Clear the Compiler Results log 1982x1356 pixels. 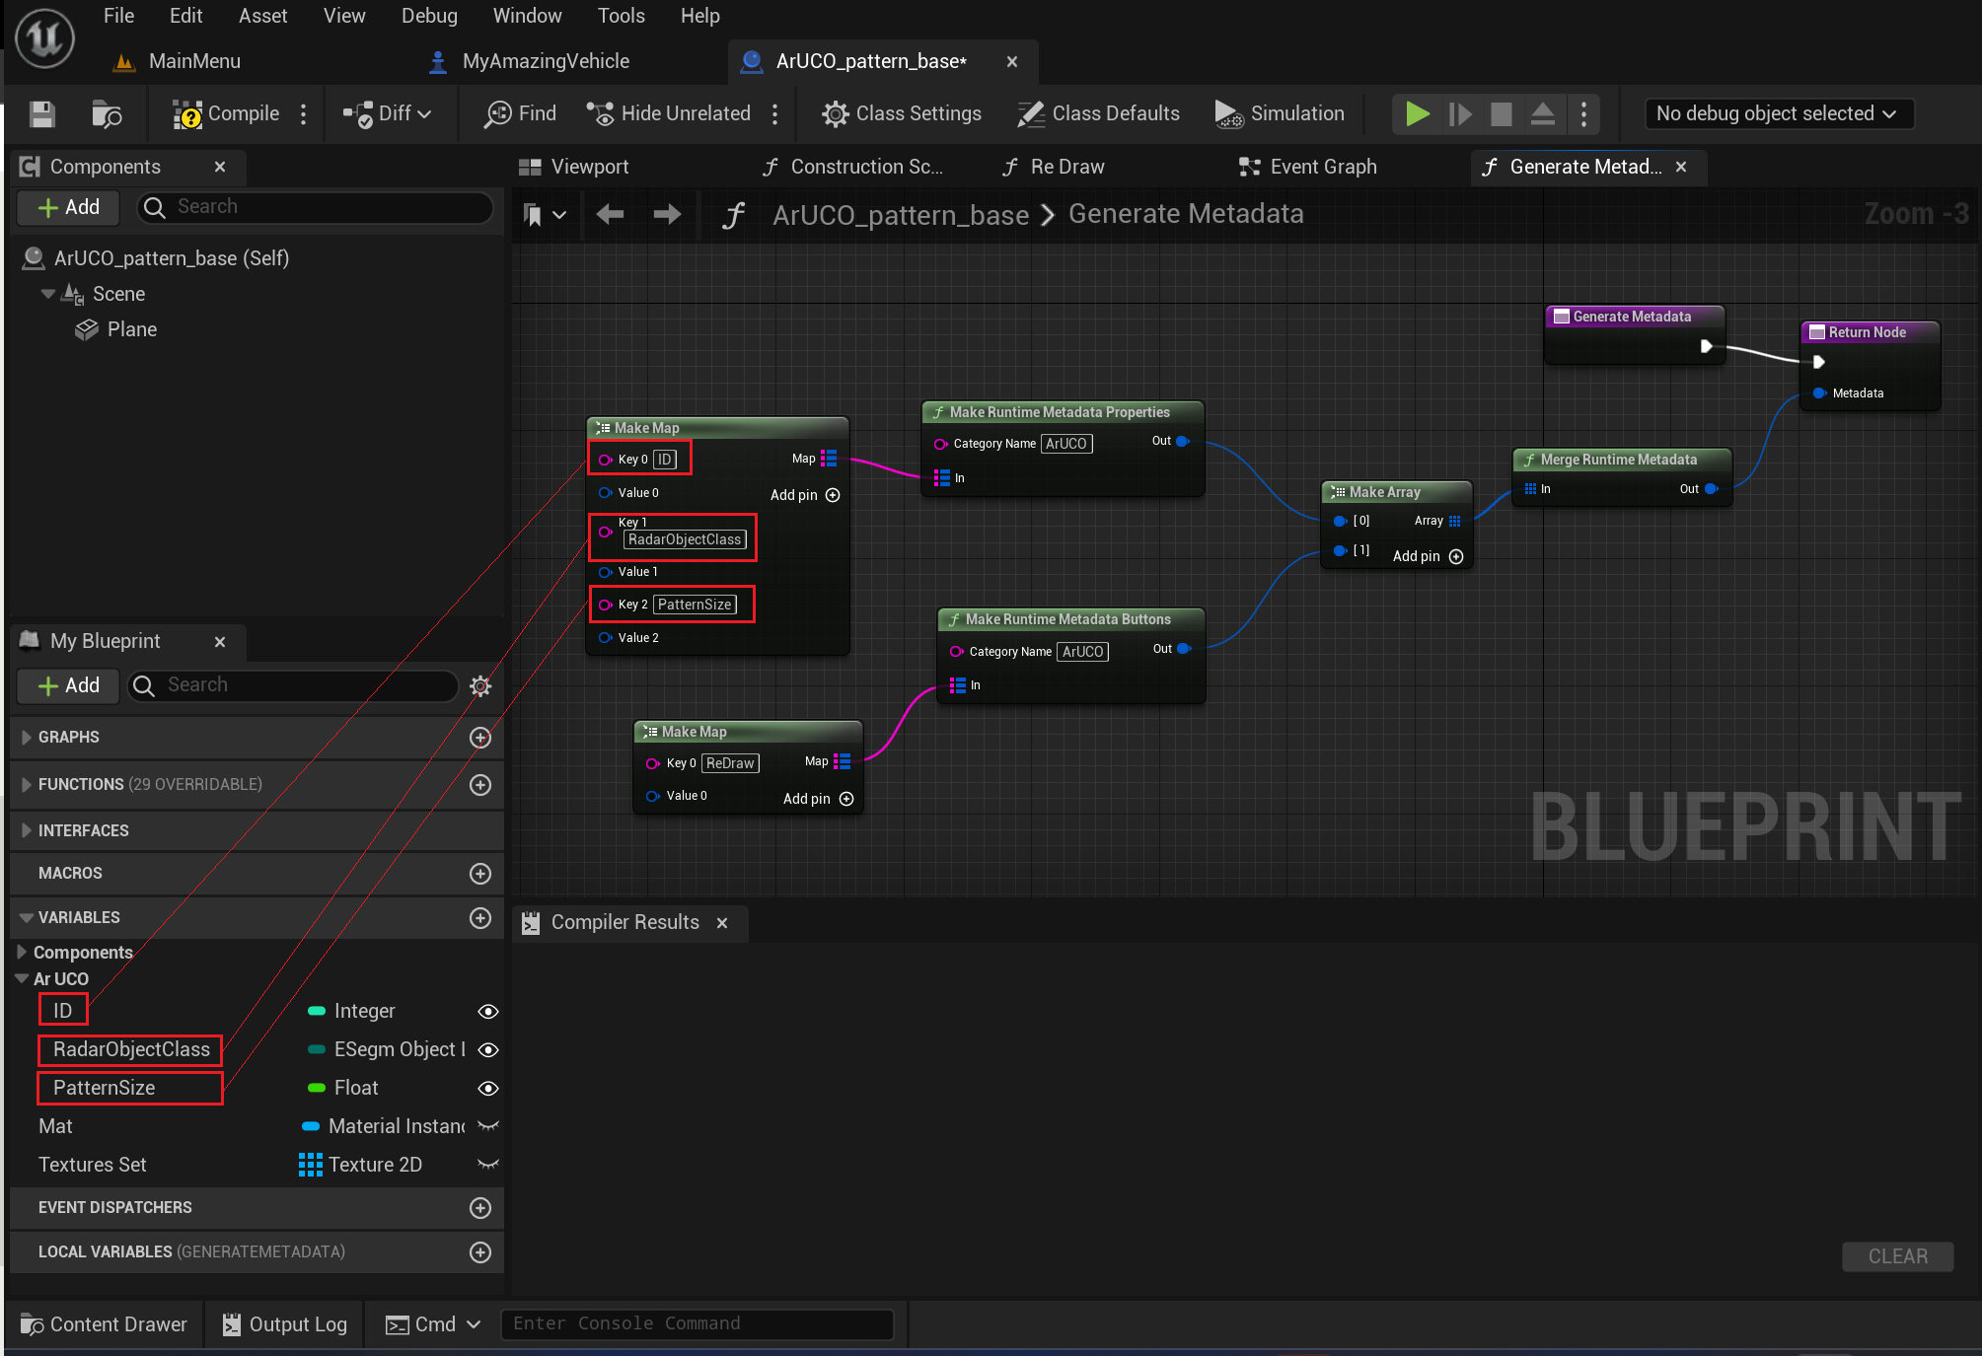(x=1897, y=1256)
